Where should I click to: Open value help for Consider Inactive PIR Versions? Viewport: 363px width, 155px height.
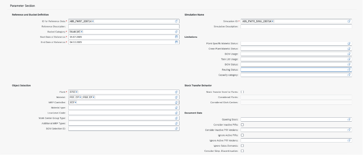(x=349, y=130)
